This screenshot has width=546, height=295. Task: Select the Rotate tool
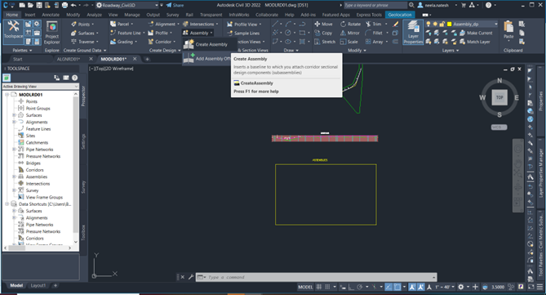[350, 24]
